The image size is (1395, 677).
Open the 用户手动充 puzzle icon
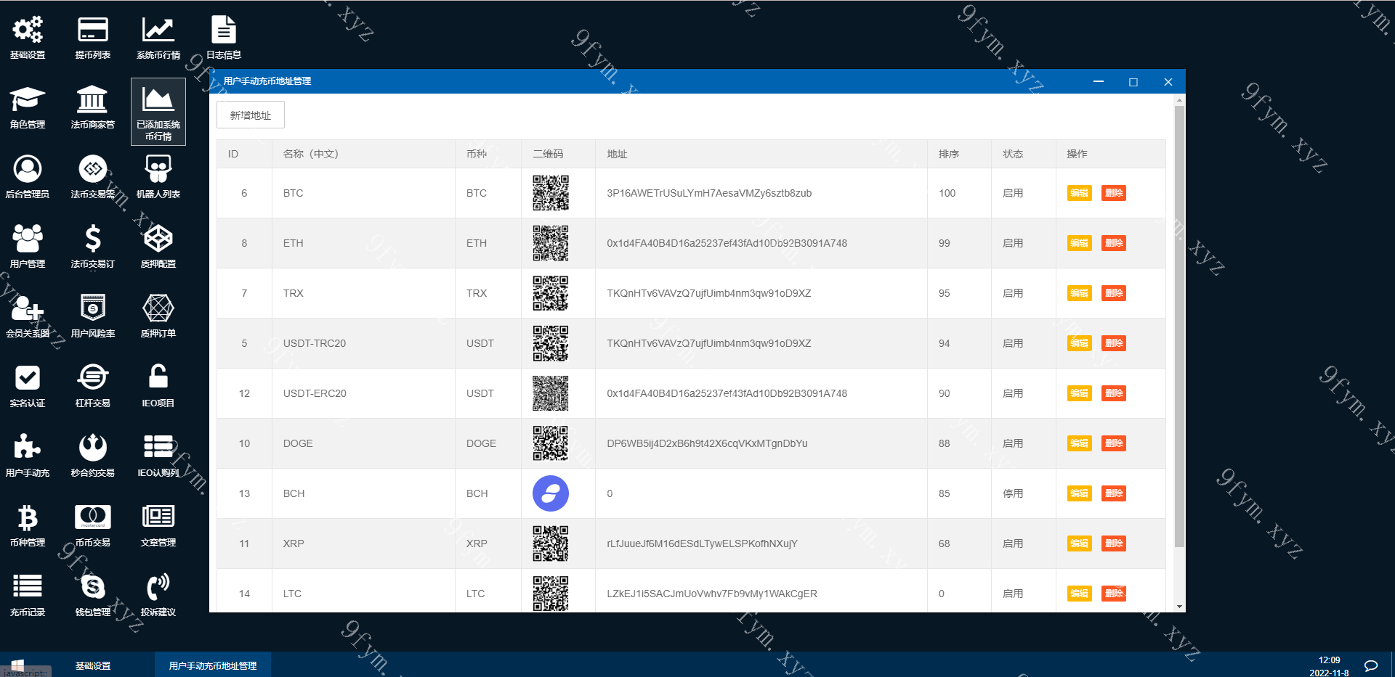[28, 448]
